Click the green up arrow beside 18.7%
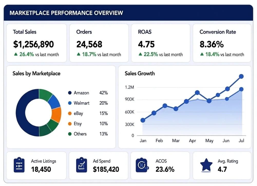This screenshot has width=257, height=186. (79, 54)
